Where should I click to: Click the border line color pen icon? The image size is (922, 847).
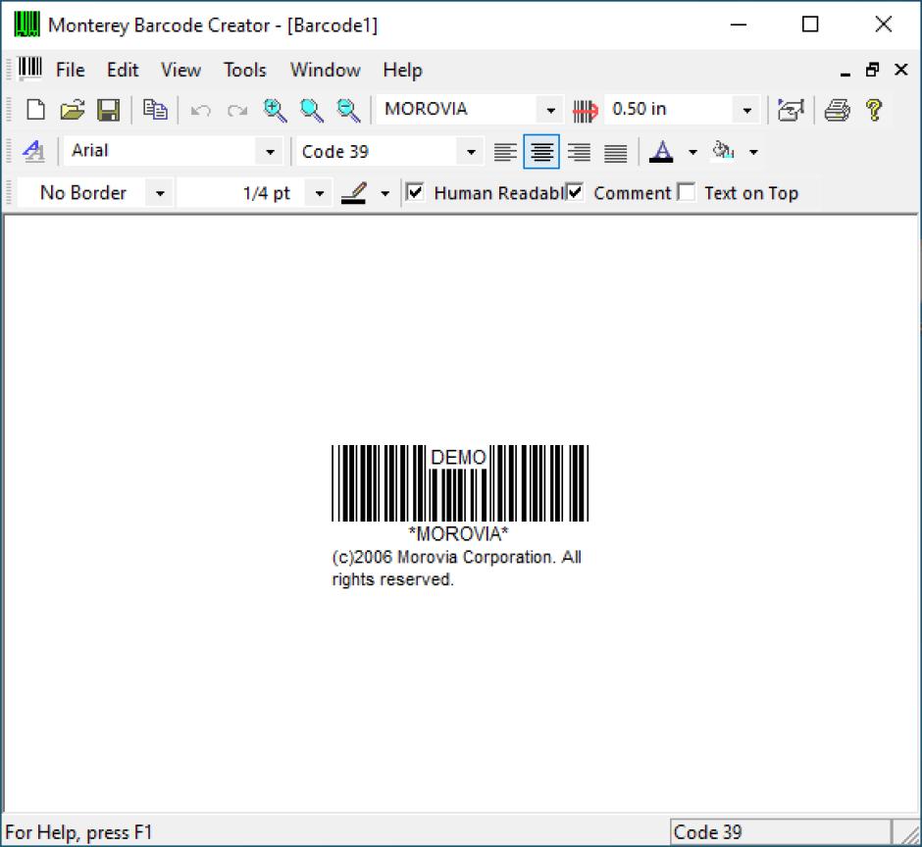pos(354,193)
